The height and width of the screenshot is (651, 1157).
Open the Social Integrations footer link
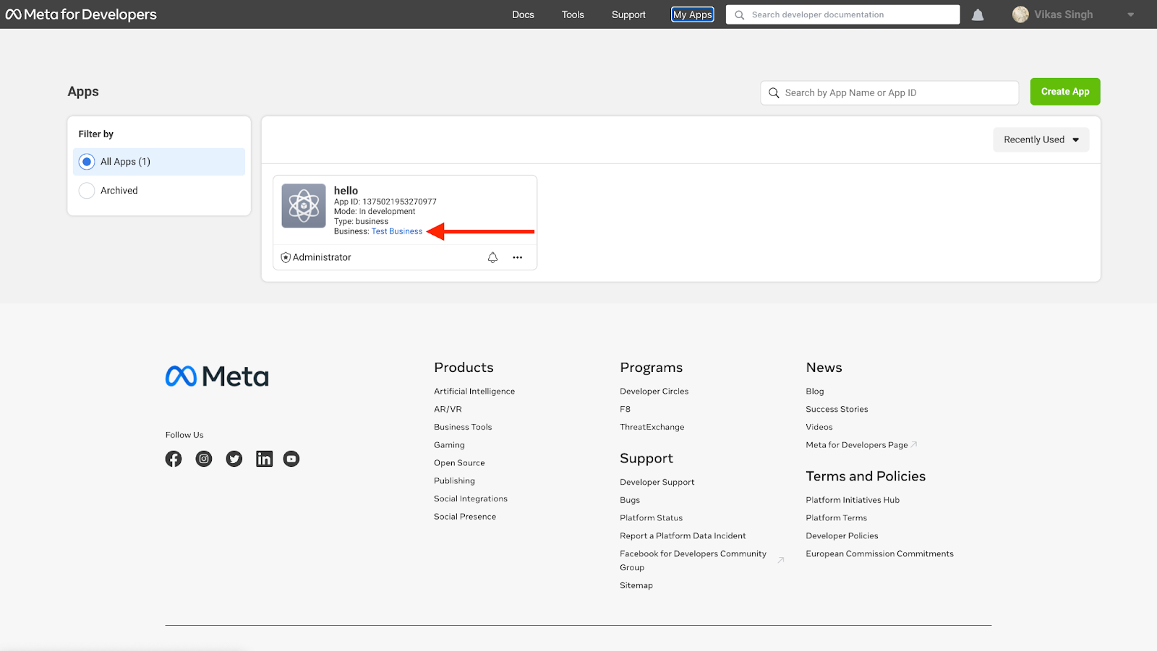coord(471,499)
